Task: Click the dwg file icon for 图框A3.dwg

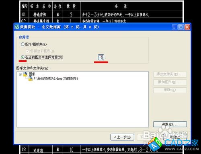Action: tap(31, 78)
